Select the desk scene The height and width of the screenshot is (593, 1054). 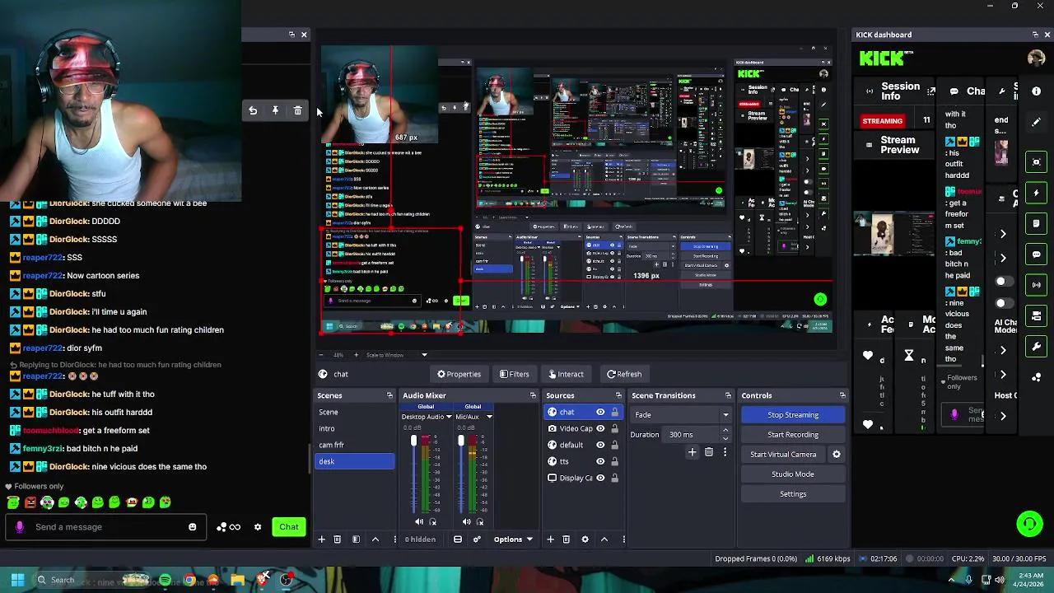click(x=355, y=461)
